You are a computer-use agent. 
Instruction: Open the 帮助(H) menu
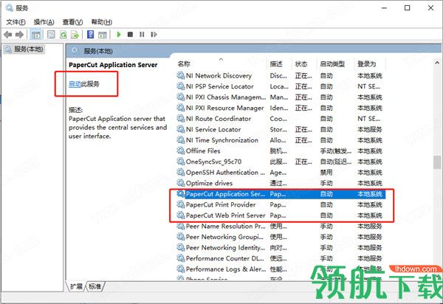(x=102, y=21)
